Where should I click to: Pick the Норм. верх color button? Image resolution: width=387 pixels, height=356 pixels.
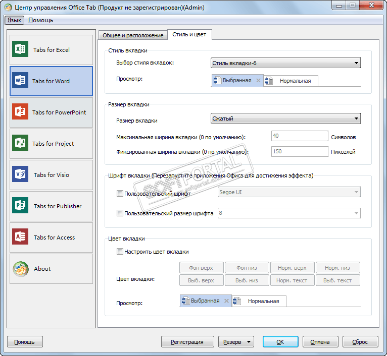[292, 268]
